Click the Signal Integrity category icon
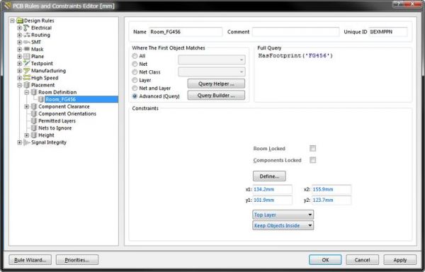The height and width of the screenshot is (272, 425). coord(27,142)
